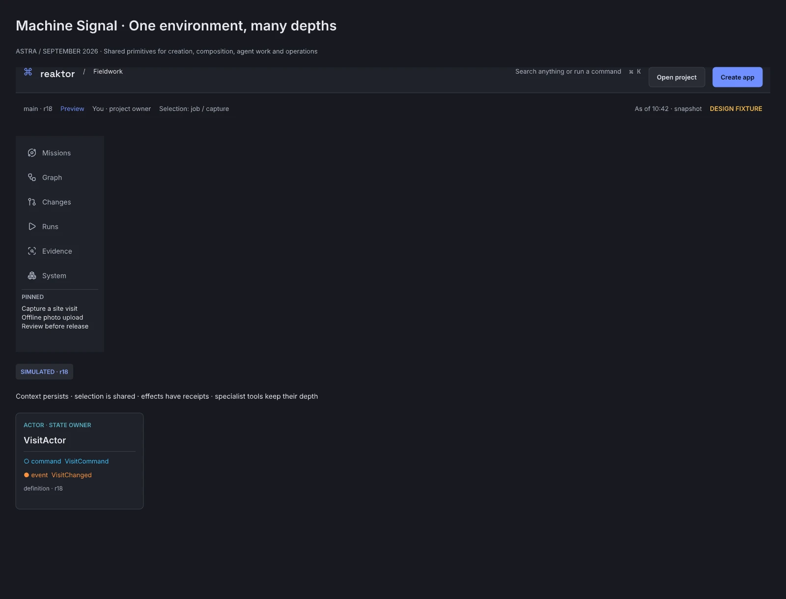Open the Fieldwork breadcrumb
The image size is (786, 599).
108,72
